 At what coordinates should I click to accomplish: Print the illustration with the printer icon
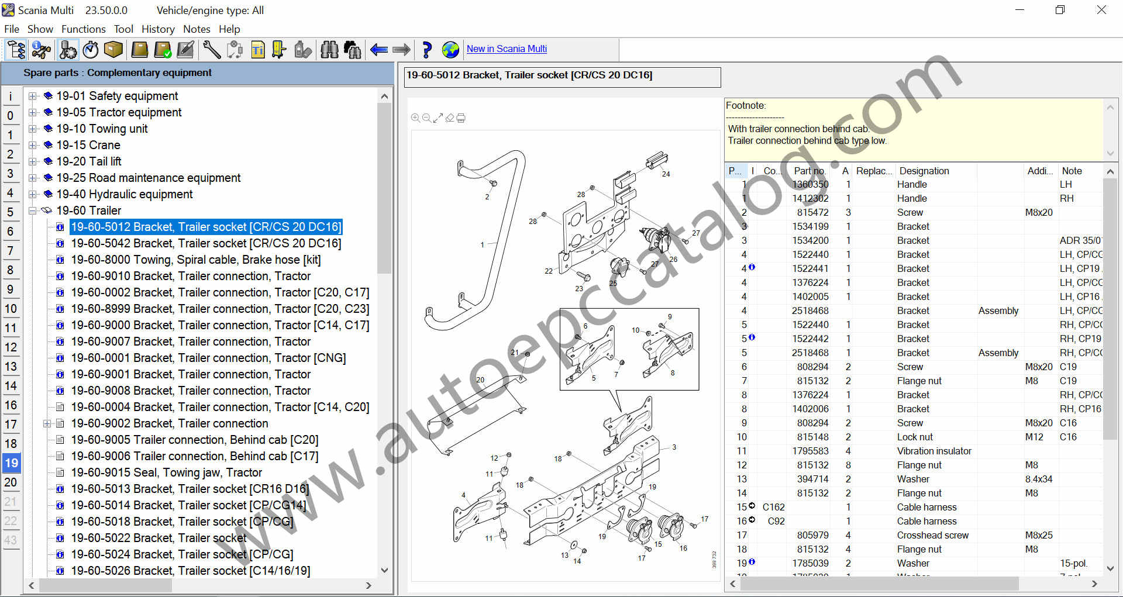coord(461,118)
